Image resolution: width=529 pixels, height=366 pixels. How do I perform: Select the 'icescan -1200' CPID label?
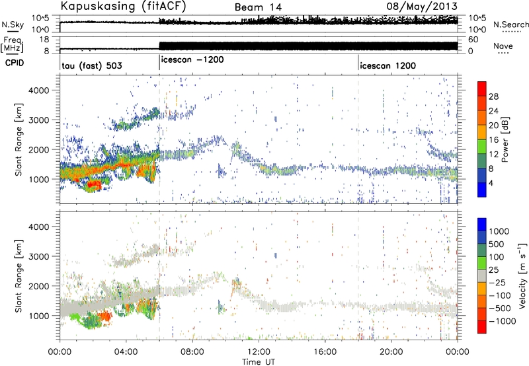tap(192, 59)
